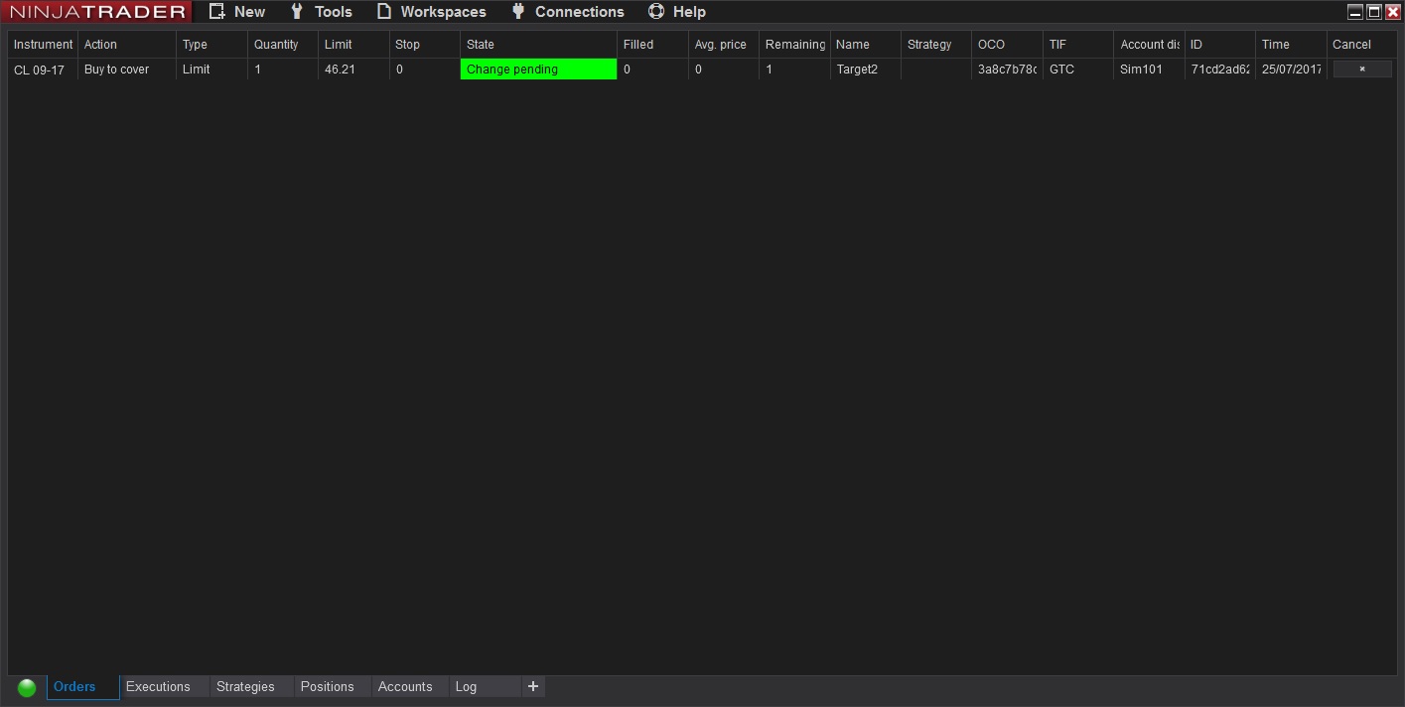This screenshot has height=707, width=1405.
Task: Sort by Instrument column header
Action: 43,45
